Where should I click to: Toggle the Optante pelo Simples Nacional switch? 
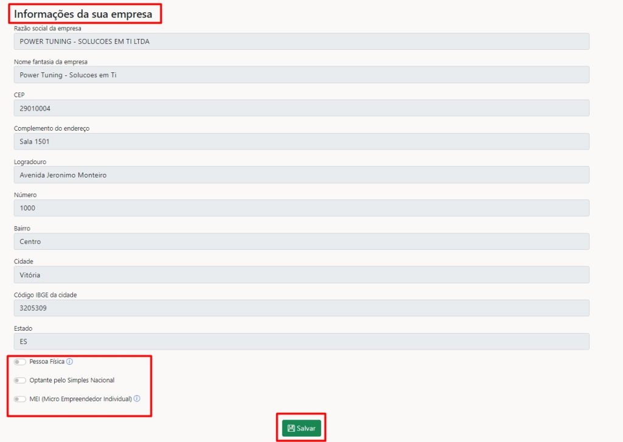(x=20, y=381)
